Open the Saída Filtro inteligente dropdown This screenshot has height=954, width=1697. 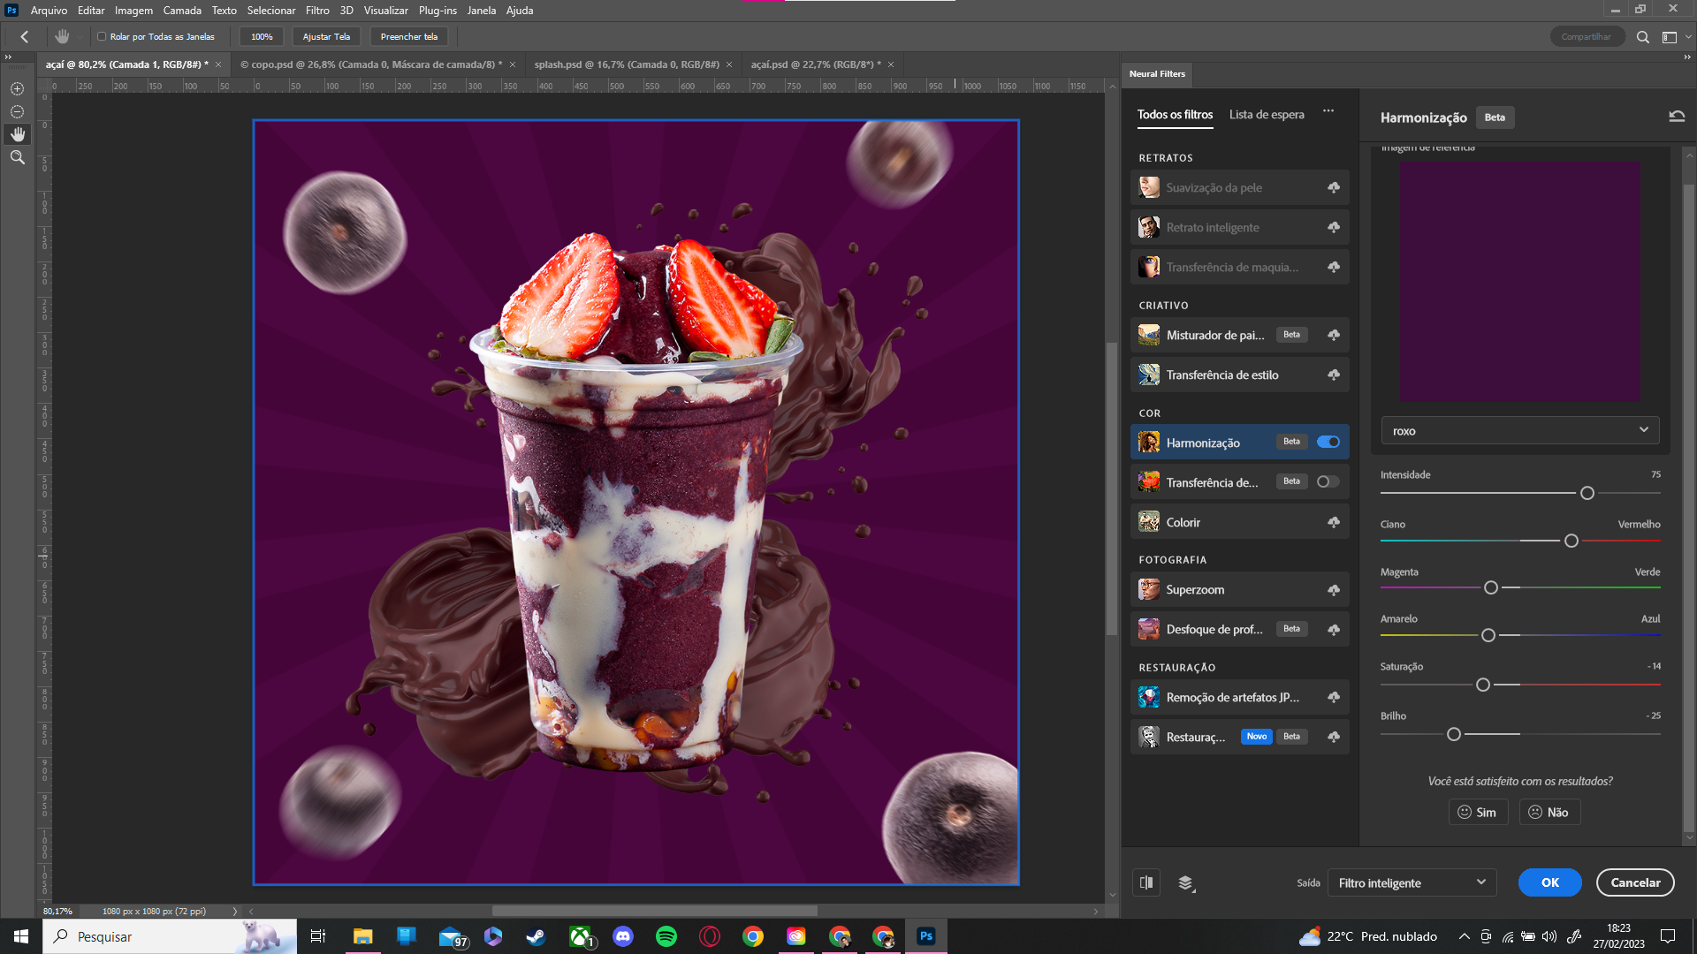[x=1412, y=882]
